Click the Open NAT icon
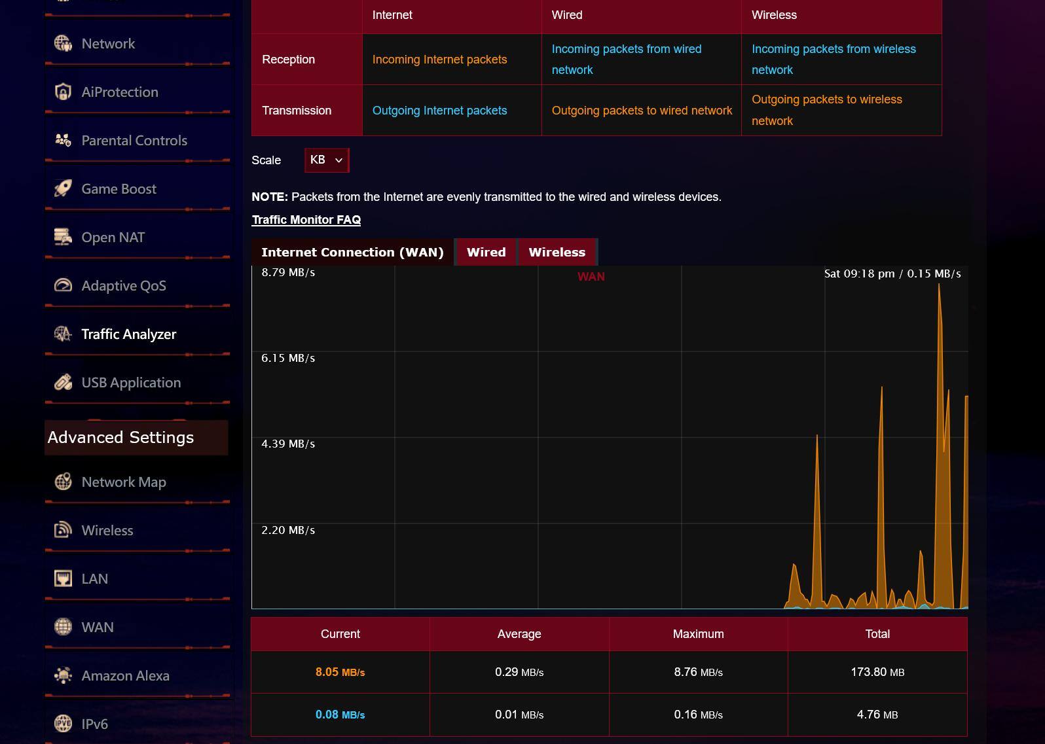1045x744 pixels. (63, 238)
